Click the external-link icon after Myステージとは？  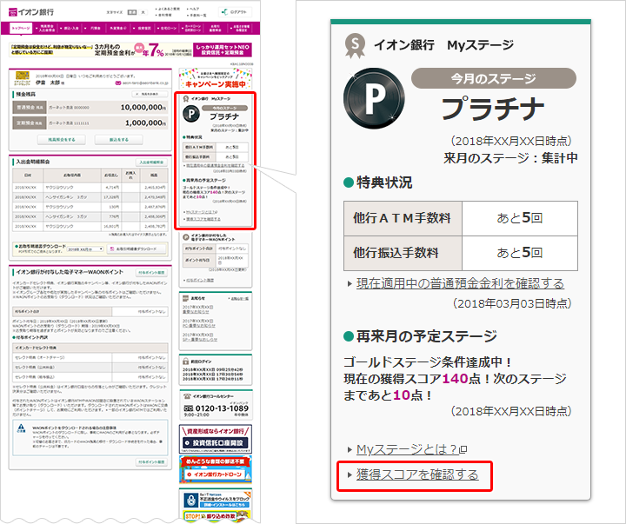[x=463, y=450]
